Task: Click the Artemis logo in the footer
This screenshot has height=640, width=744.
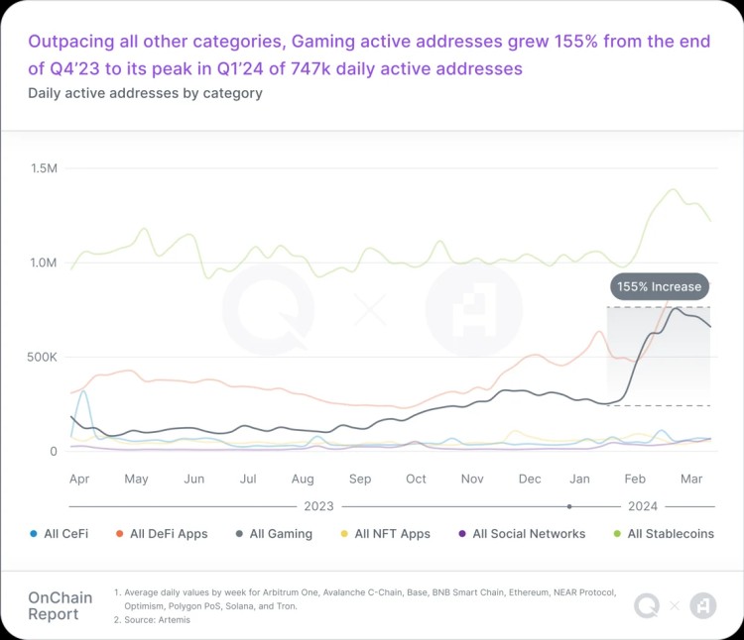Action: click(703, 605)
